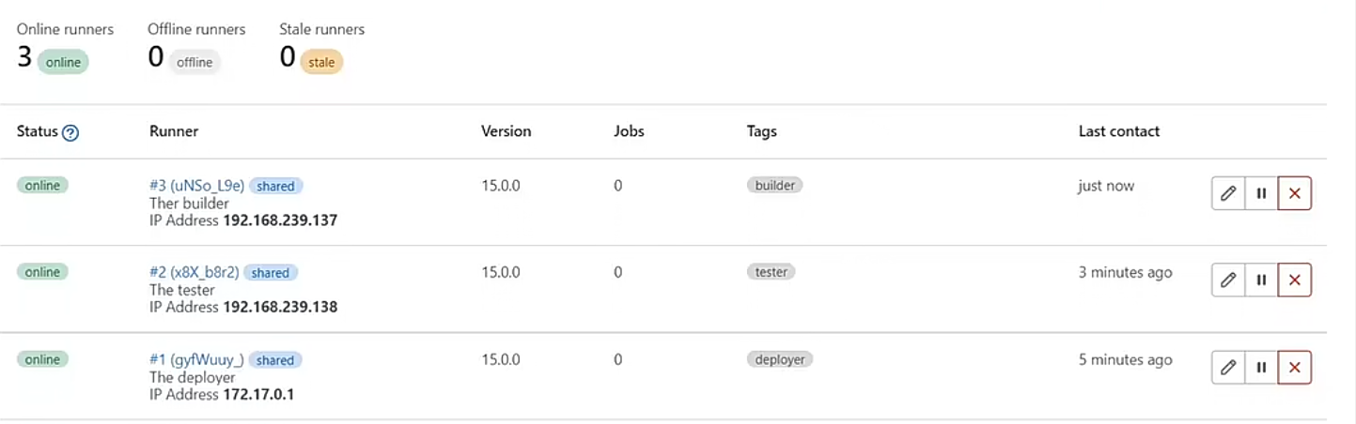
Task: Click the tester tag badge
Action: coord(772,272)
